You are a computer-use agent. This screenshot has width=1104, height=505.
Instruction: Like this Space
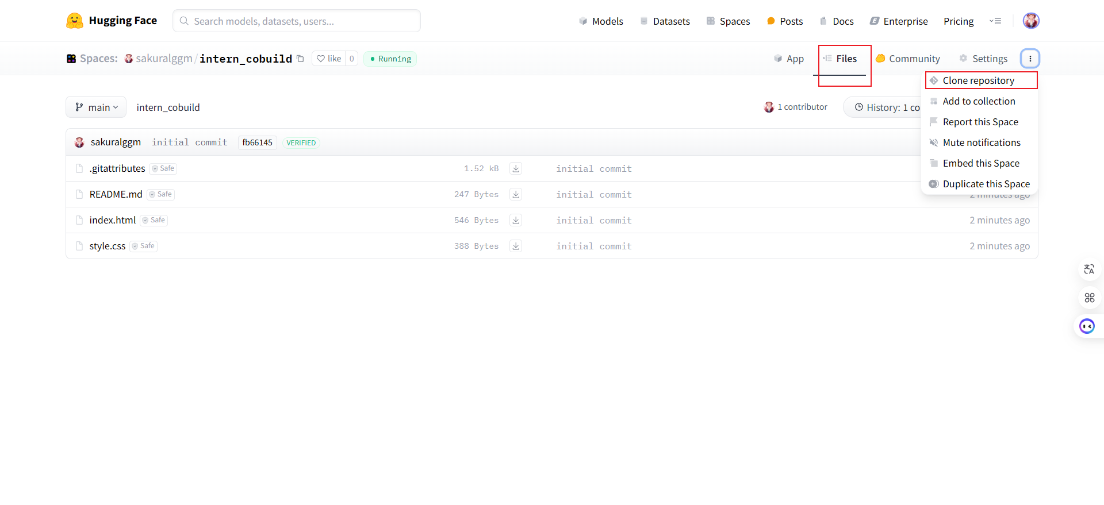point(329,59)
